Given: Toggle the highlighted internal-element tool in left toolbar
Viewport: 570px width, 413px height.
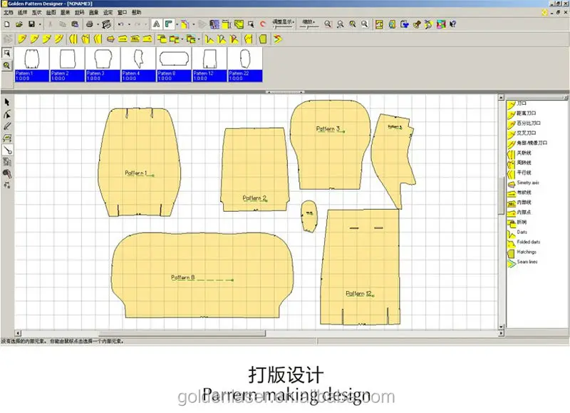Looking at the screenshot, I should point(7,151).
